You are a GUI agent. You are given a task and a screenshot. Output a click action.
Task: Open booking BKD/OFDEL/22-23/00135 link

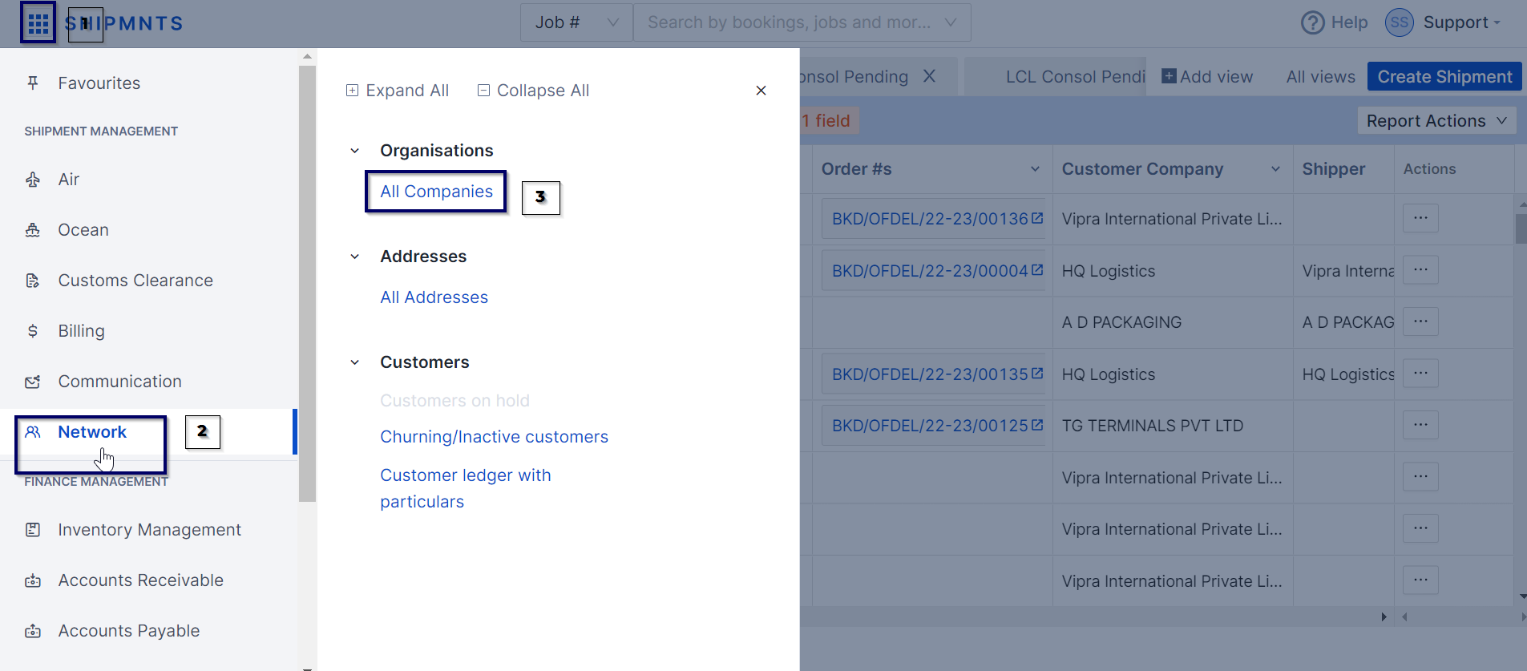pos(930,374)
